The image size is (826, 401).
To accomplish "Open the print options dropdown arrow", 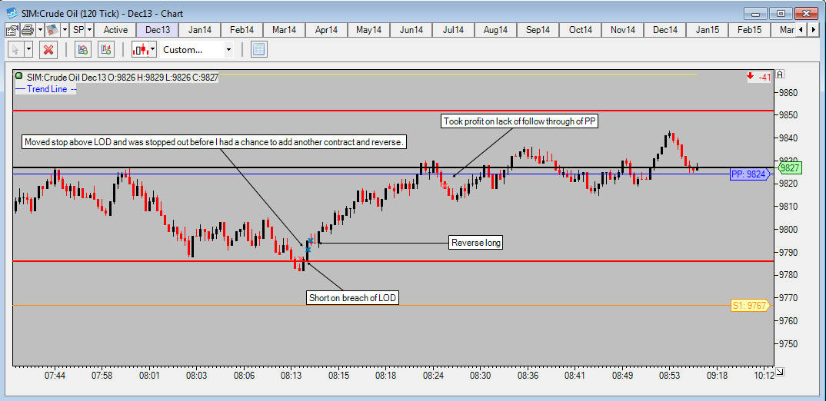I will click(40, 30).
